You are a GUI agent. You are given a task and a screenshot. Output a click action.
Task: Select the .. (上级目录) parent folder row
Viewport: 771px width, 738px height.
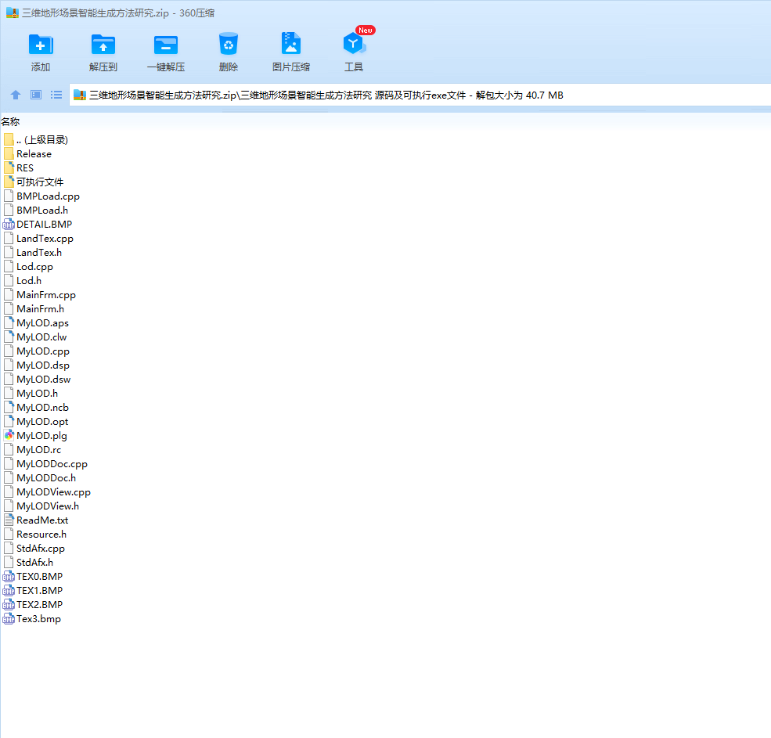pos(35,139)
